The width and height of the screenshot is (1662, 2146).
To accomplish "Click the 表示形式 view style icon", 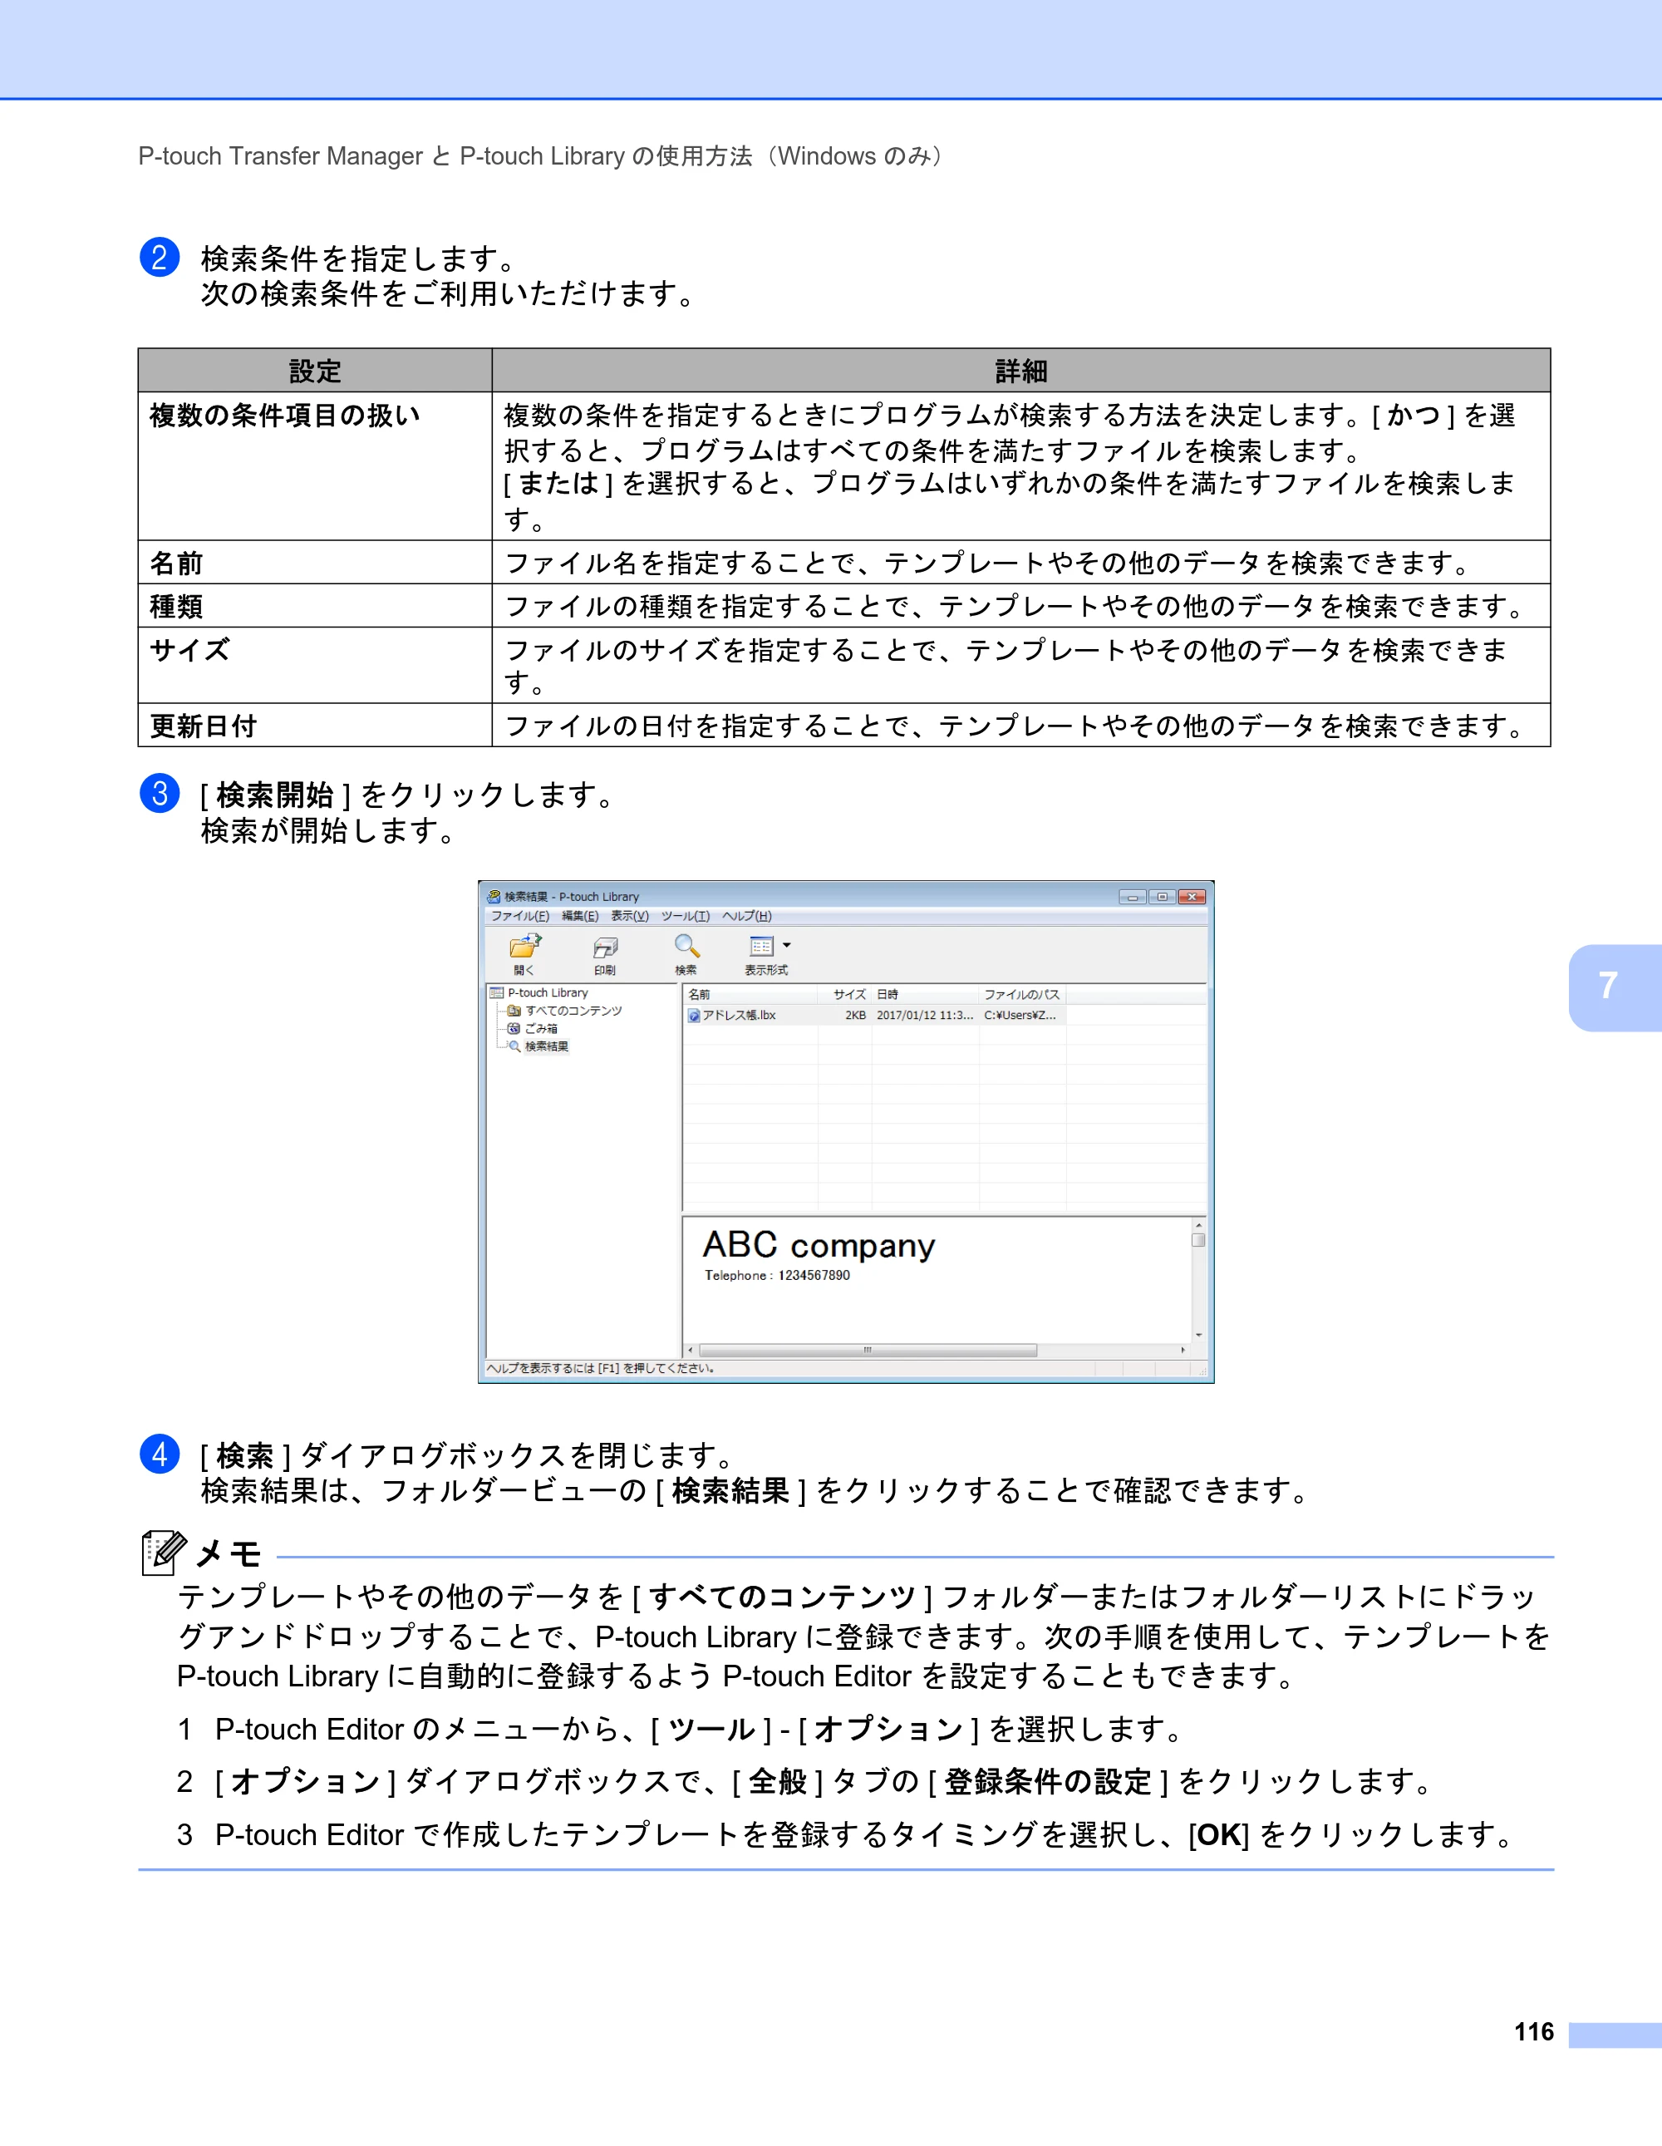I will [761, 946].
